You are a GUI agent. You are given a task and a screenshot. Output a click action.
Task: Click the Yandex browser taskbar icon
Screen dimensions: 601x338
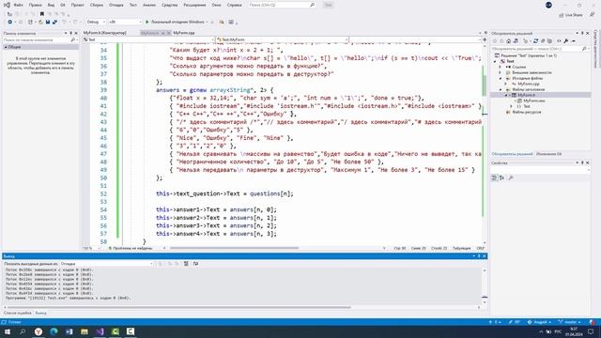[39, 331]
